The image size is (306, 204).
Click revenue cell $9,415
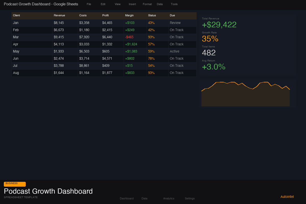coord(65,37)
